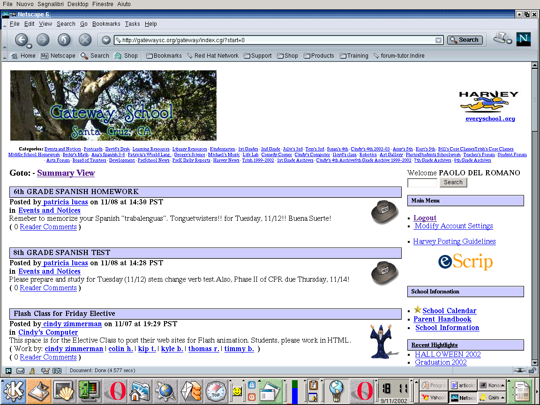Expand the Support bookmark folder

coord(258,56)
